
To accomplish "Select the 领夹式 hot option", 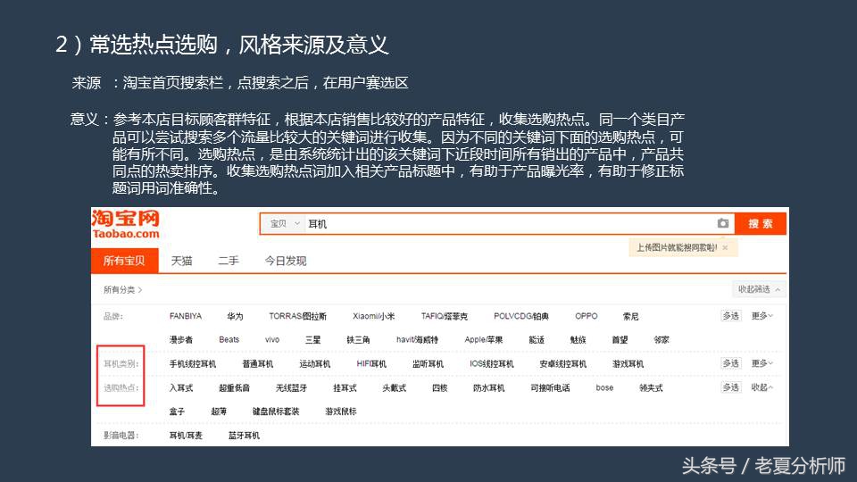I will (651, 388).
